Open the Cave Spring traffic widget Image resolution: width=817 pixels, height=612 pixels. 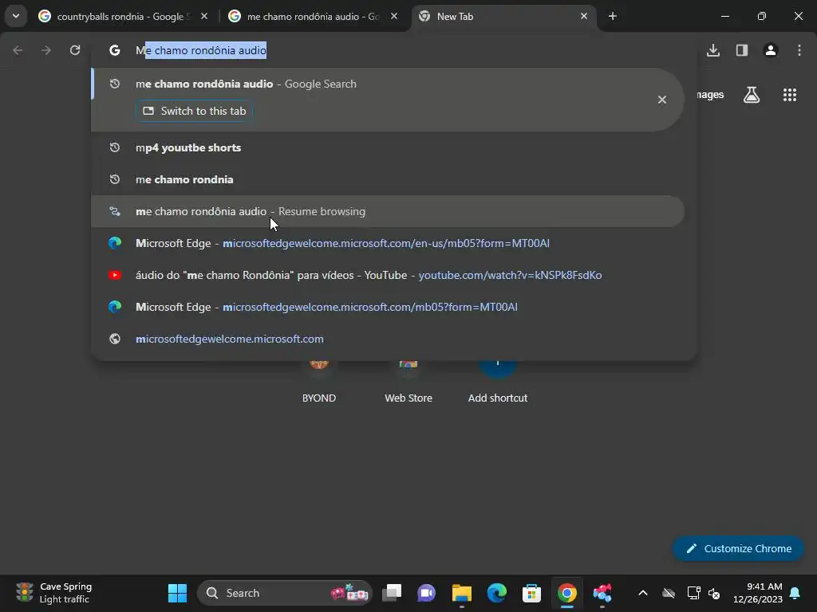[x=54, y=593]
